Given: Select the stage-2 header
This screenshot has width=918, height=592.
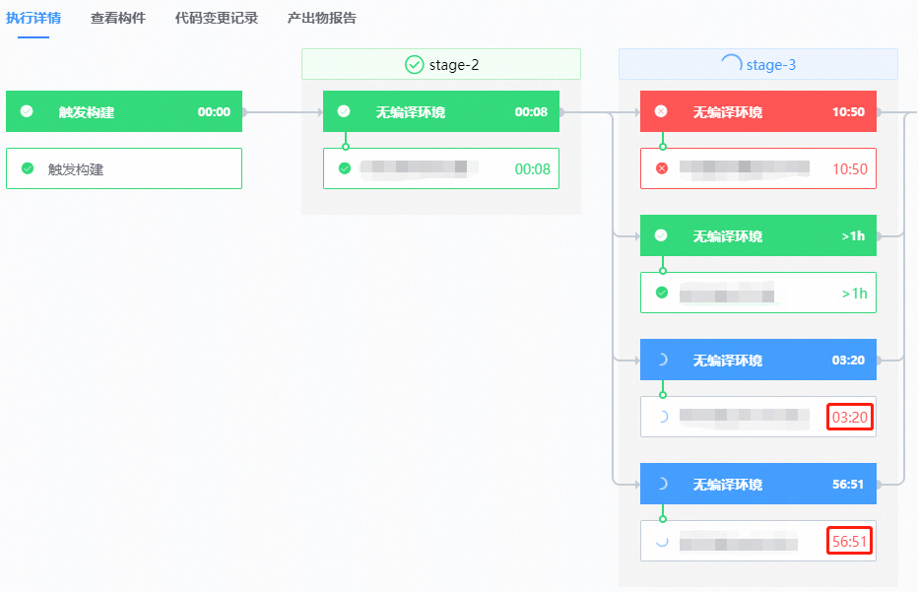Looking at the screenshot, I should click(441, 64).
